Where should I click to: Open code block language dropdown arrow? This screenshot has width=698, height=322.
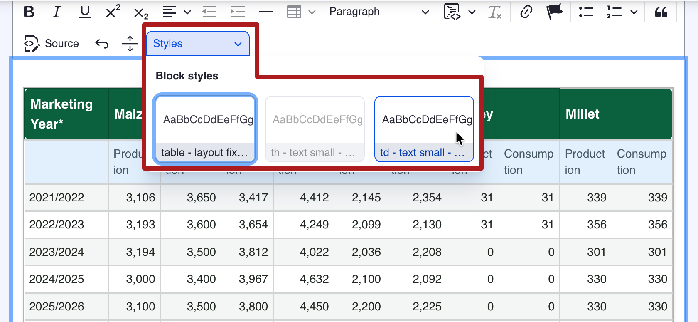click(x=472, y=12)
